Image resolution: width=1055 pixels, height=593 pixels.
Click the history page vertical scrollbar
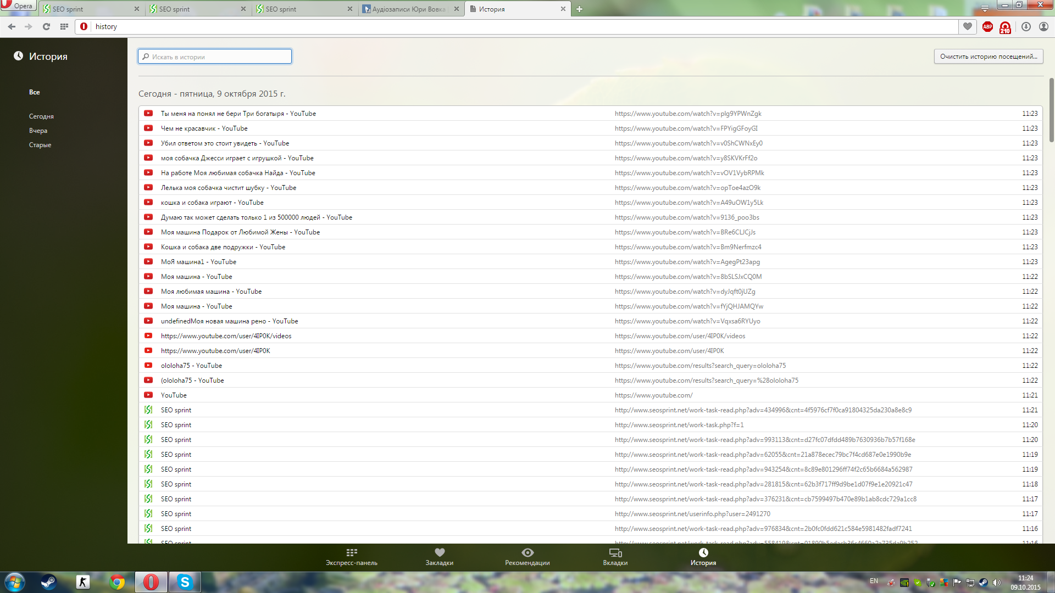tap(1051, 110)
